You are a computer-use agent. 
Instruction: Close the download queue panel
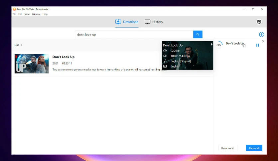point(263,41)
